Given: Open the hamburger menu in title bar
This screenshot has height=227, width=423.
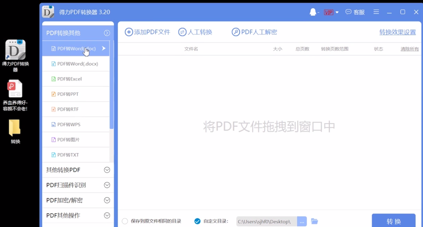Looking at the screenshot, I should [x=376, y=12].
